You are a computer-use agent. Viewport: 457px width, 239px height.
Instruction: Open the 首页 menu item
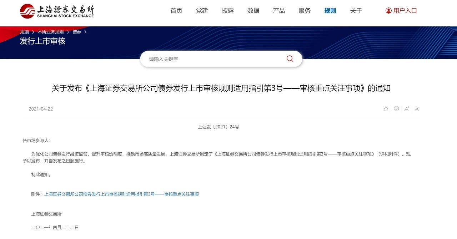(x=176, y=11)
